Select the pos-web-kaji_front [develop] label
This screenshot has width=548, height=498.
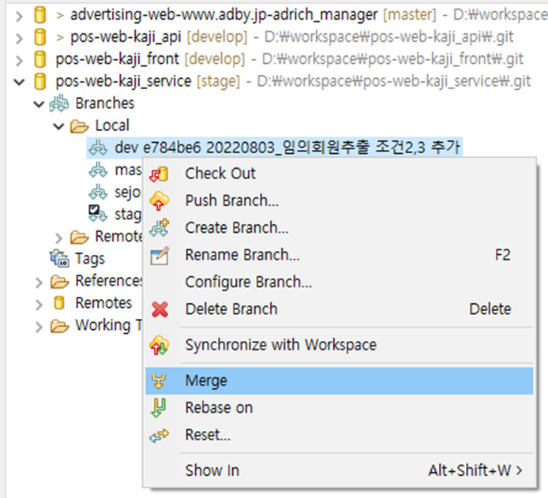[150, 59]
